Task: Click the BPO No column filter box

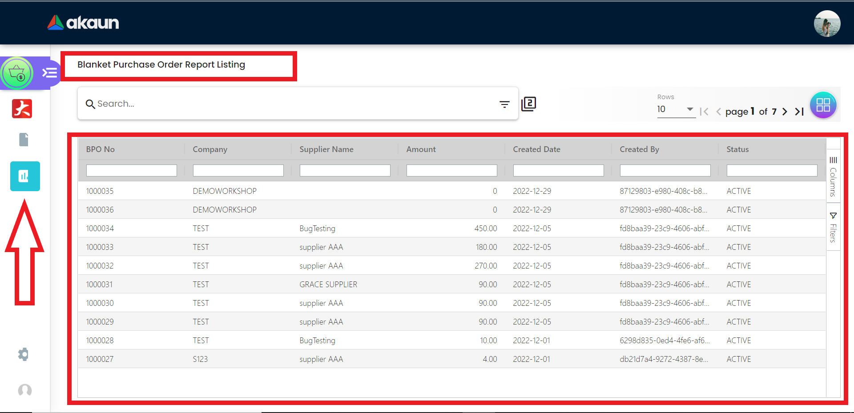Action: 131,170
